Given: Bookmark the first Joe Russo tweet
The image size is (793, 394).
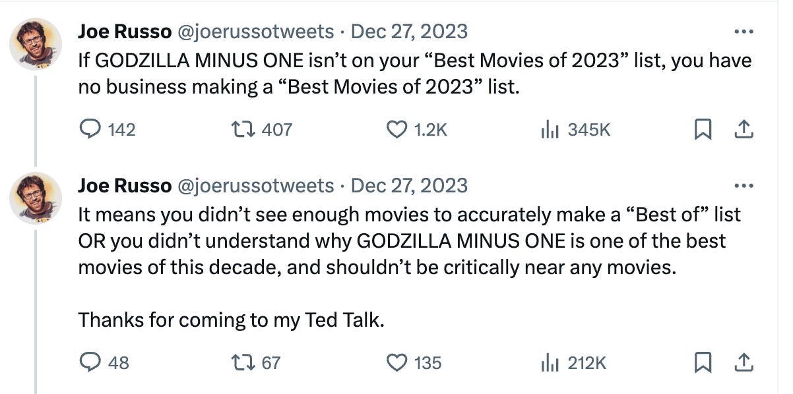Looking at the screenshot, I should (703, 130).
